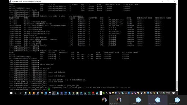Minimize the PuTTY terminal window
The width and height of the screenshot is (187, 105).
pyautogui.click(x=162, y=1)
